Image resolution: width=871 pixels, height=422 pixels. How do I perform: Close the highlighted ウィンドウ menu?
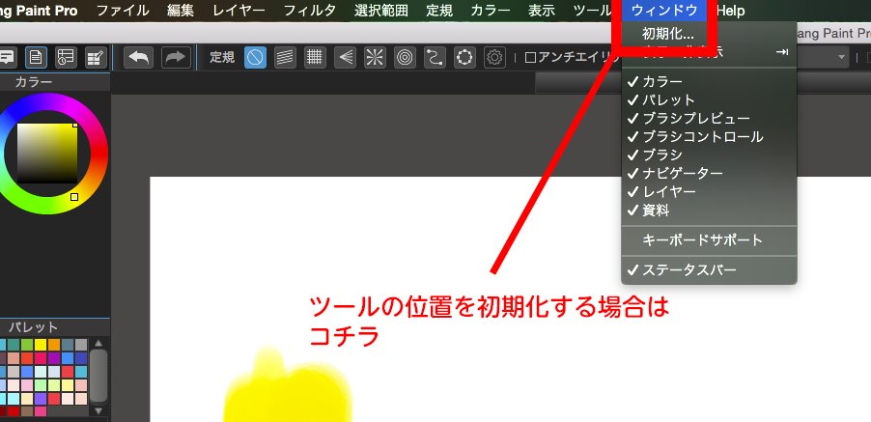[664, 11]
